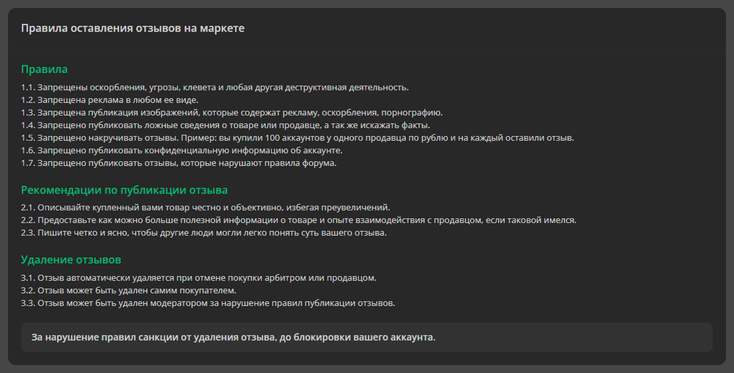
Task: Click the 'Удаление отзывов' section heading
Action: (x=71, y=260)
